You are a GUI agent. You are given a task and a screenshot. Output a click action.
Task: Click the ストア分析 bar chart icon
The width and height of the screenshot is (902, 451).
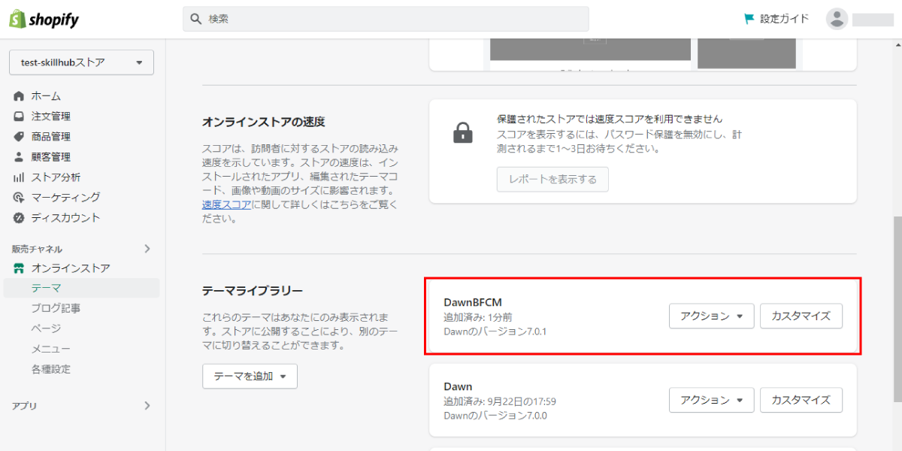pos(19,177)
